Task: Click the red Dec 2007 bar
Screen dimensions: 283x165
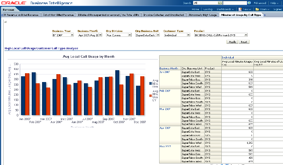Action: pyautogui.click(x=142, y=96)
